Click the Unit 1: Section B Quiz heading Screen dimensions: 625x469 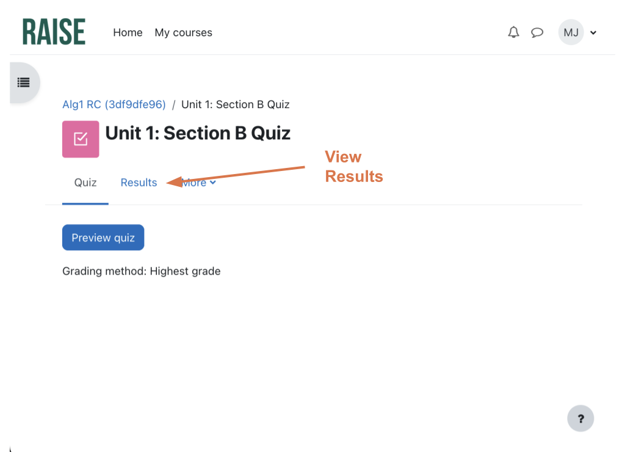198,133
